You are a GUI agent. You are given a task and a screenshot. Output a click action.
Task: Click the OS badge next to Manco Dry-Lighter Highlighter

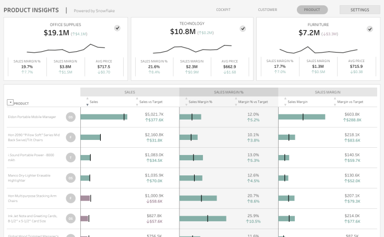(70, 178)
